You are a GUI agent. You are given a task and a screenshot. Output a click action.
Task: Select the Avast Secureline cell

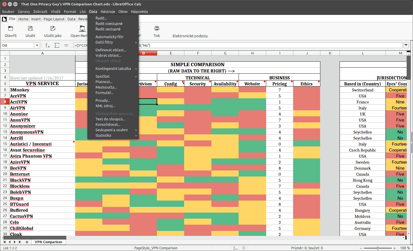[x=42, y=150]
